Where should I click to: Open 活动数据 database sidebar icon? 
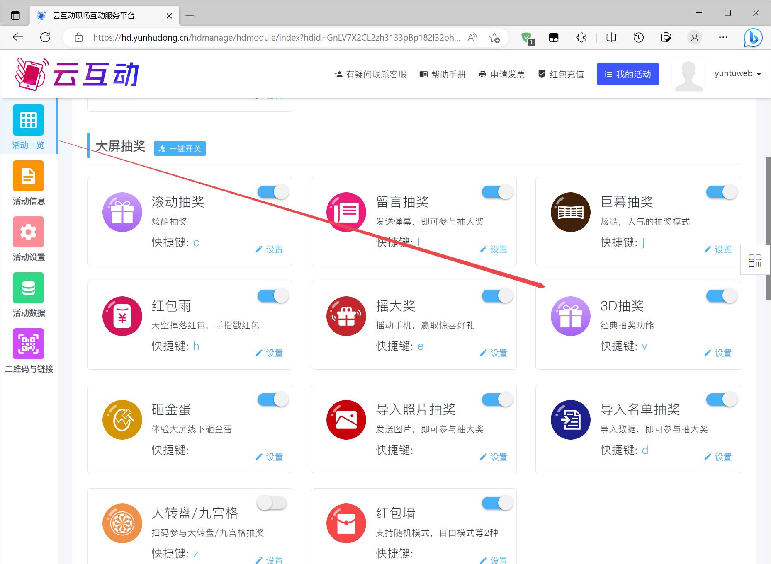tap(28, 288)
